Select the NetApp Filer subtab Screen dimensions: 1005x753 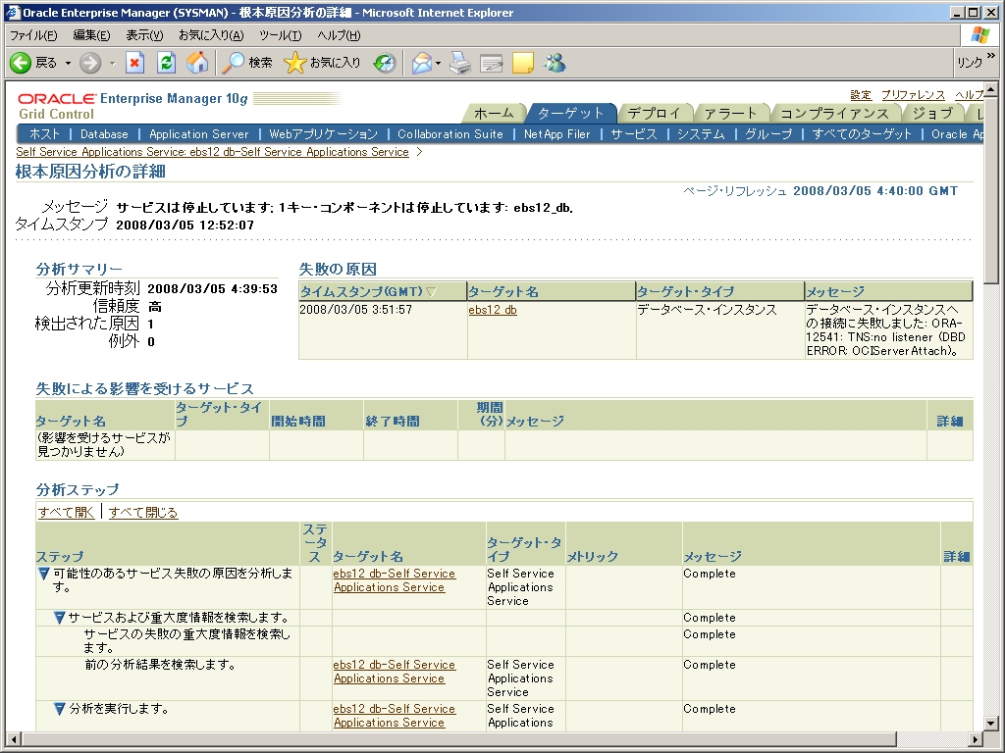click(557, 134)
